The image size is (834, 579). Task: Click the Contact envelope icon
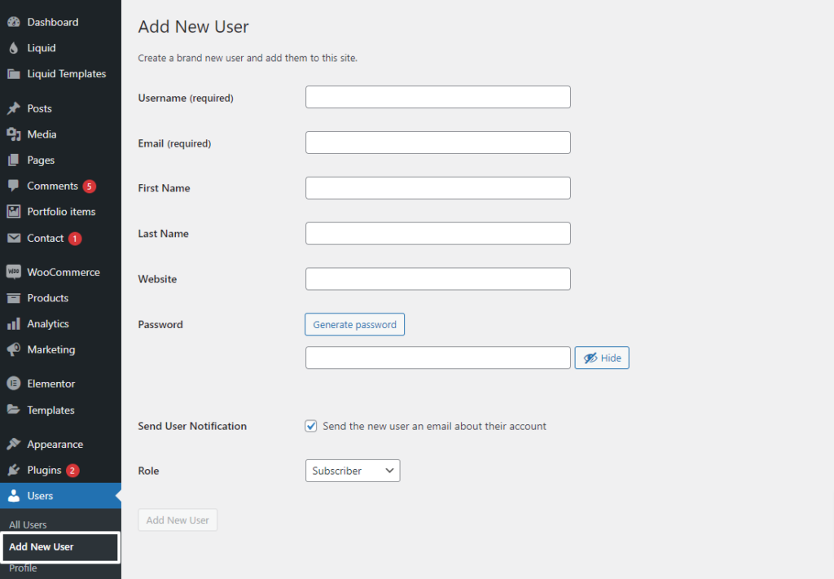tap(14, 238)
